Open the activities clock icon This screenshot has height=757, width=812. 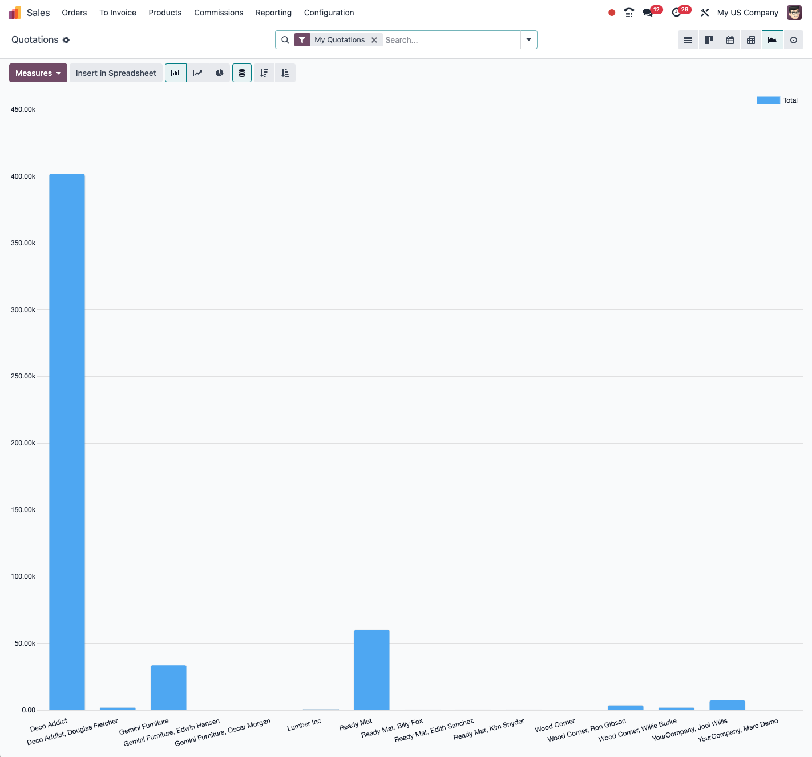point(677,13)
